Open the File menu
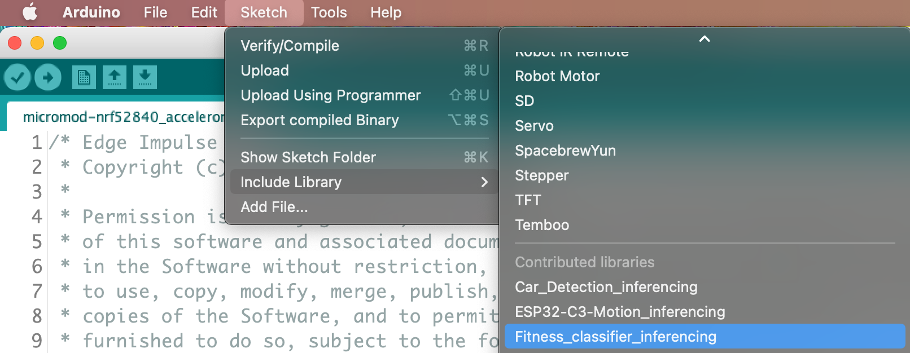Screen dimensions: 910x353 pyautogui.click(x=155, y=12)
